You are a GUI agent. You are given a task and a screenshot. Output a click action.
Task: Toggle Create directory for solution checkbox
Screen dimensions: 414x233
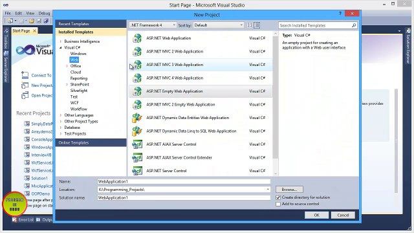click(x=278, y=197)
